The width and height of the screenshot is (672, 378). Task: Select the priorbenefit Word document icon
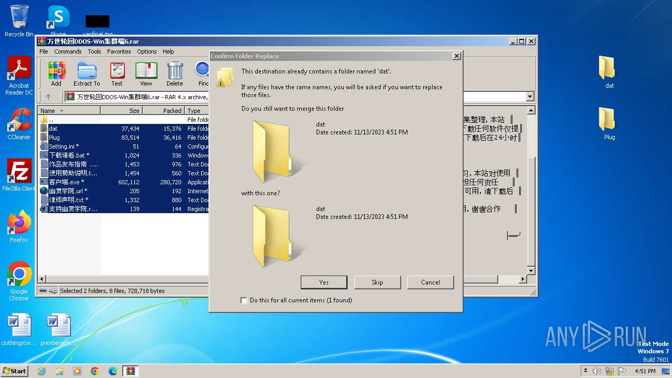(58, 330)
